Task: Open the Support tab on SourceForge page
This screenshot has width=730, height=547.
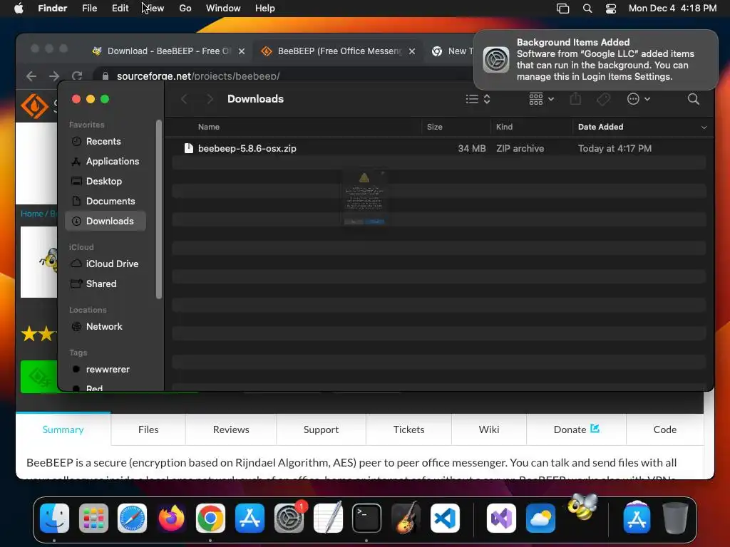Action: pos(321,429)
